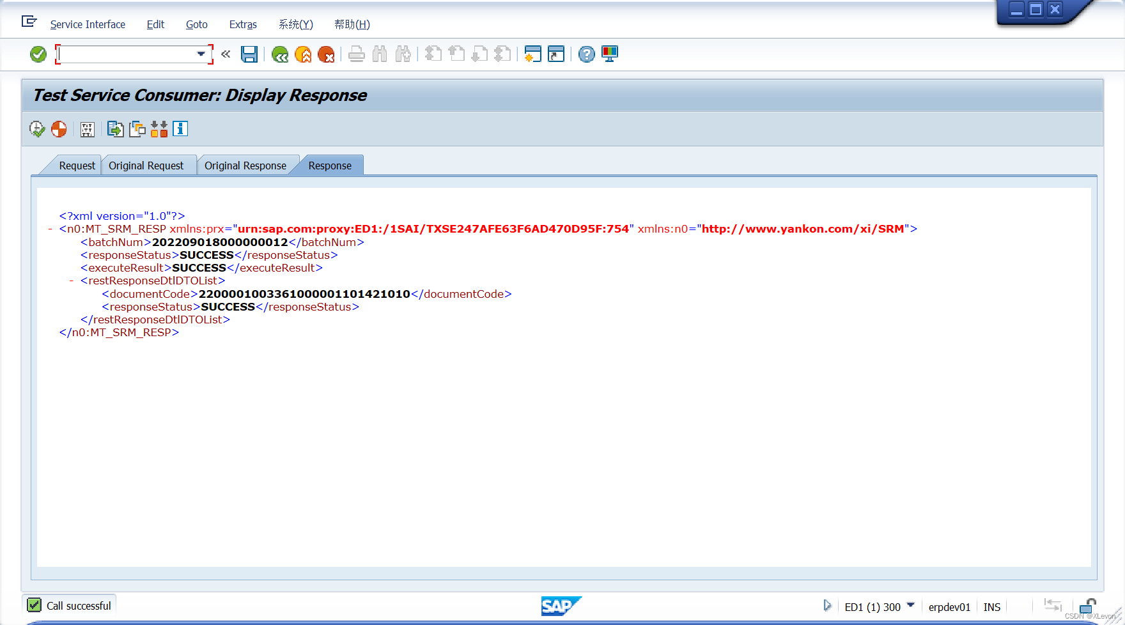The height and width of the screenshot is (625, 1125).
Task: Click the window menu icon beside Service Interface
Action: pos(29,22)
